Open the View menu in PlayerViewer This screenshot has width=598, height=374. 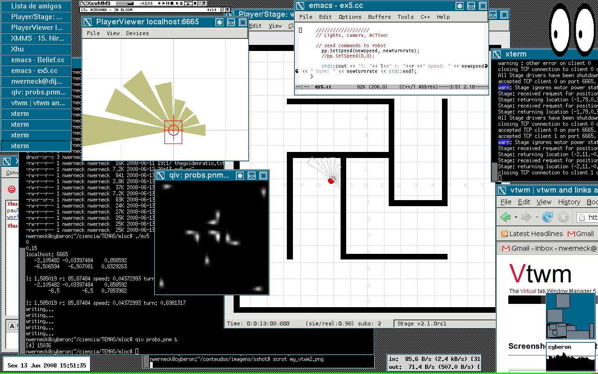(113, 33)
